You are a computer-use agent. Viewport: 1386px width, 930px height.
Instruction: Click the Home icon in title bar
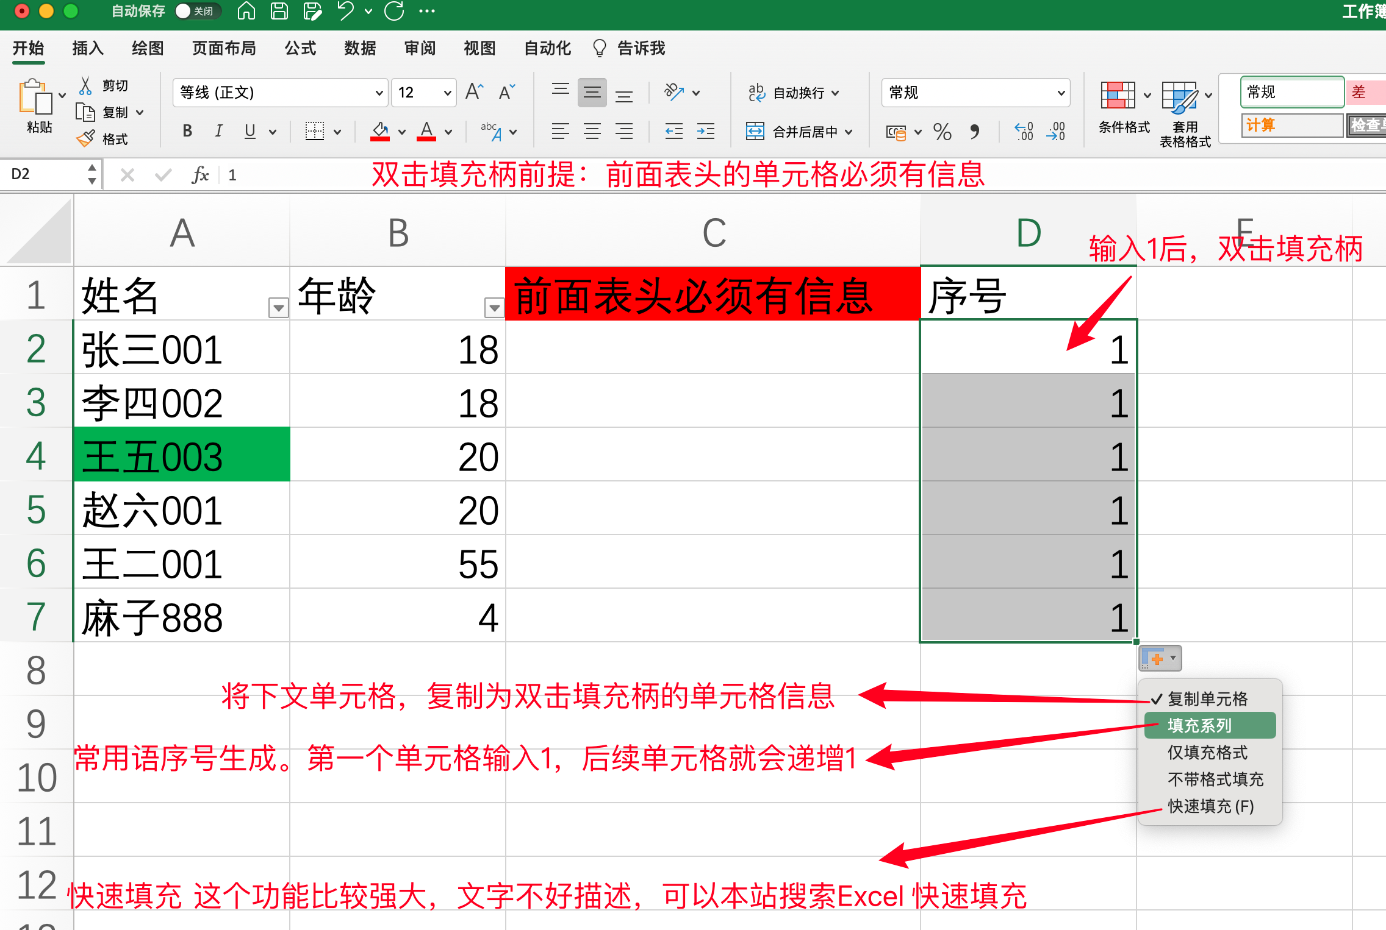(x=246, y=11)
